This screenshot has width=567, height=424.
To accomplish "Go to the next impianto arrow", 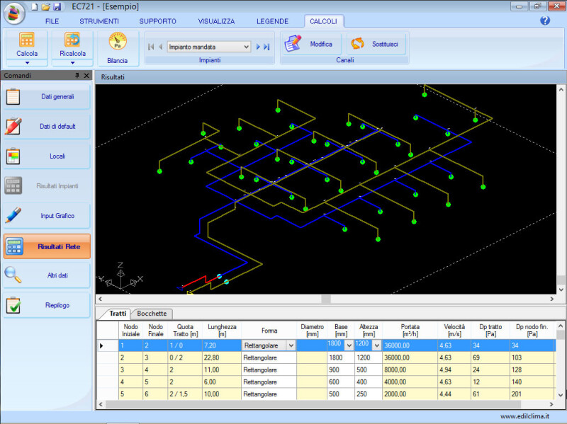I will coord(259,47).
